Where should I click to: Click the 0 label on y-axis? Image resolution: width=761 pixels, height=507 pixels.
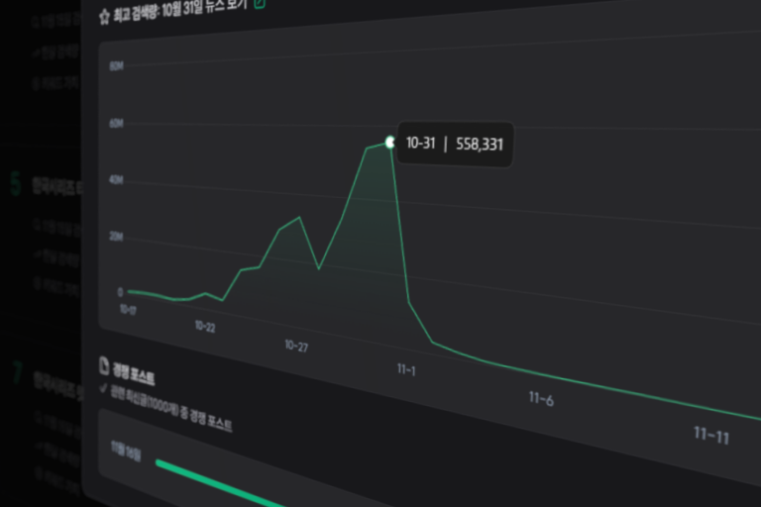pos(120,292)
